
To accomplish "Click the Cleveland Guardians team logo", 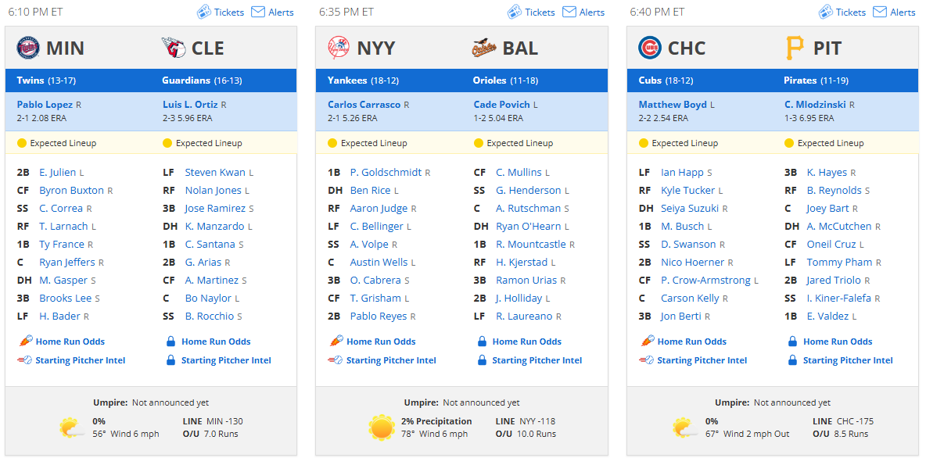I will pyautogui.click(x=174, y=48).
